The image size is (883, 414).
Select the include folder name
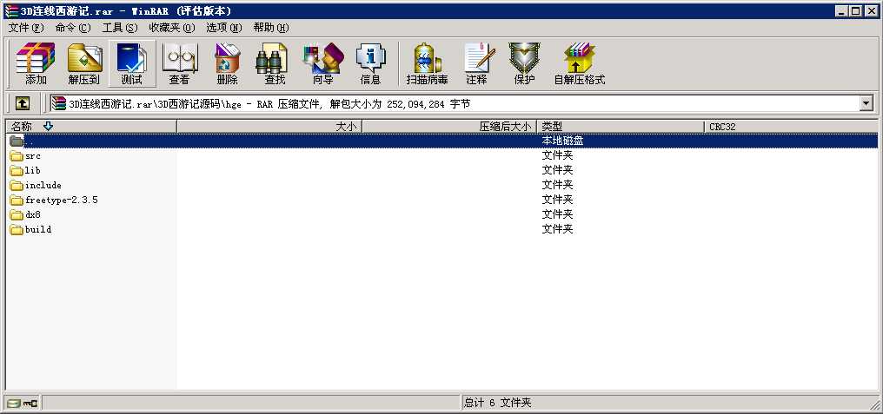(x=43, y=185)
